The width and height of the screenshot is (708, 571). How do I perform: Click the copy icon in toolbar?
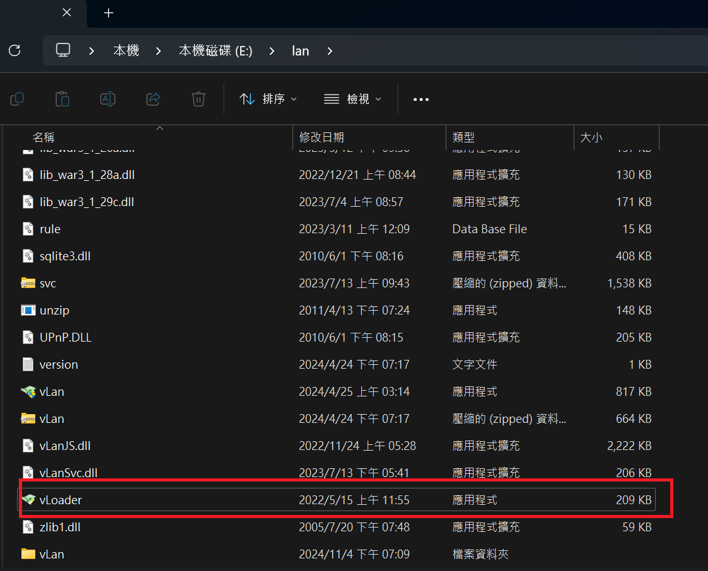point(17,99)
